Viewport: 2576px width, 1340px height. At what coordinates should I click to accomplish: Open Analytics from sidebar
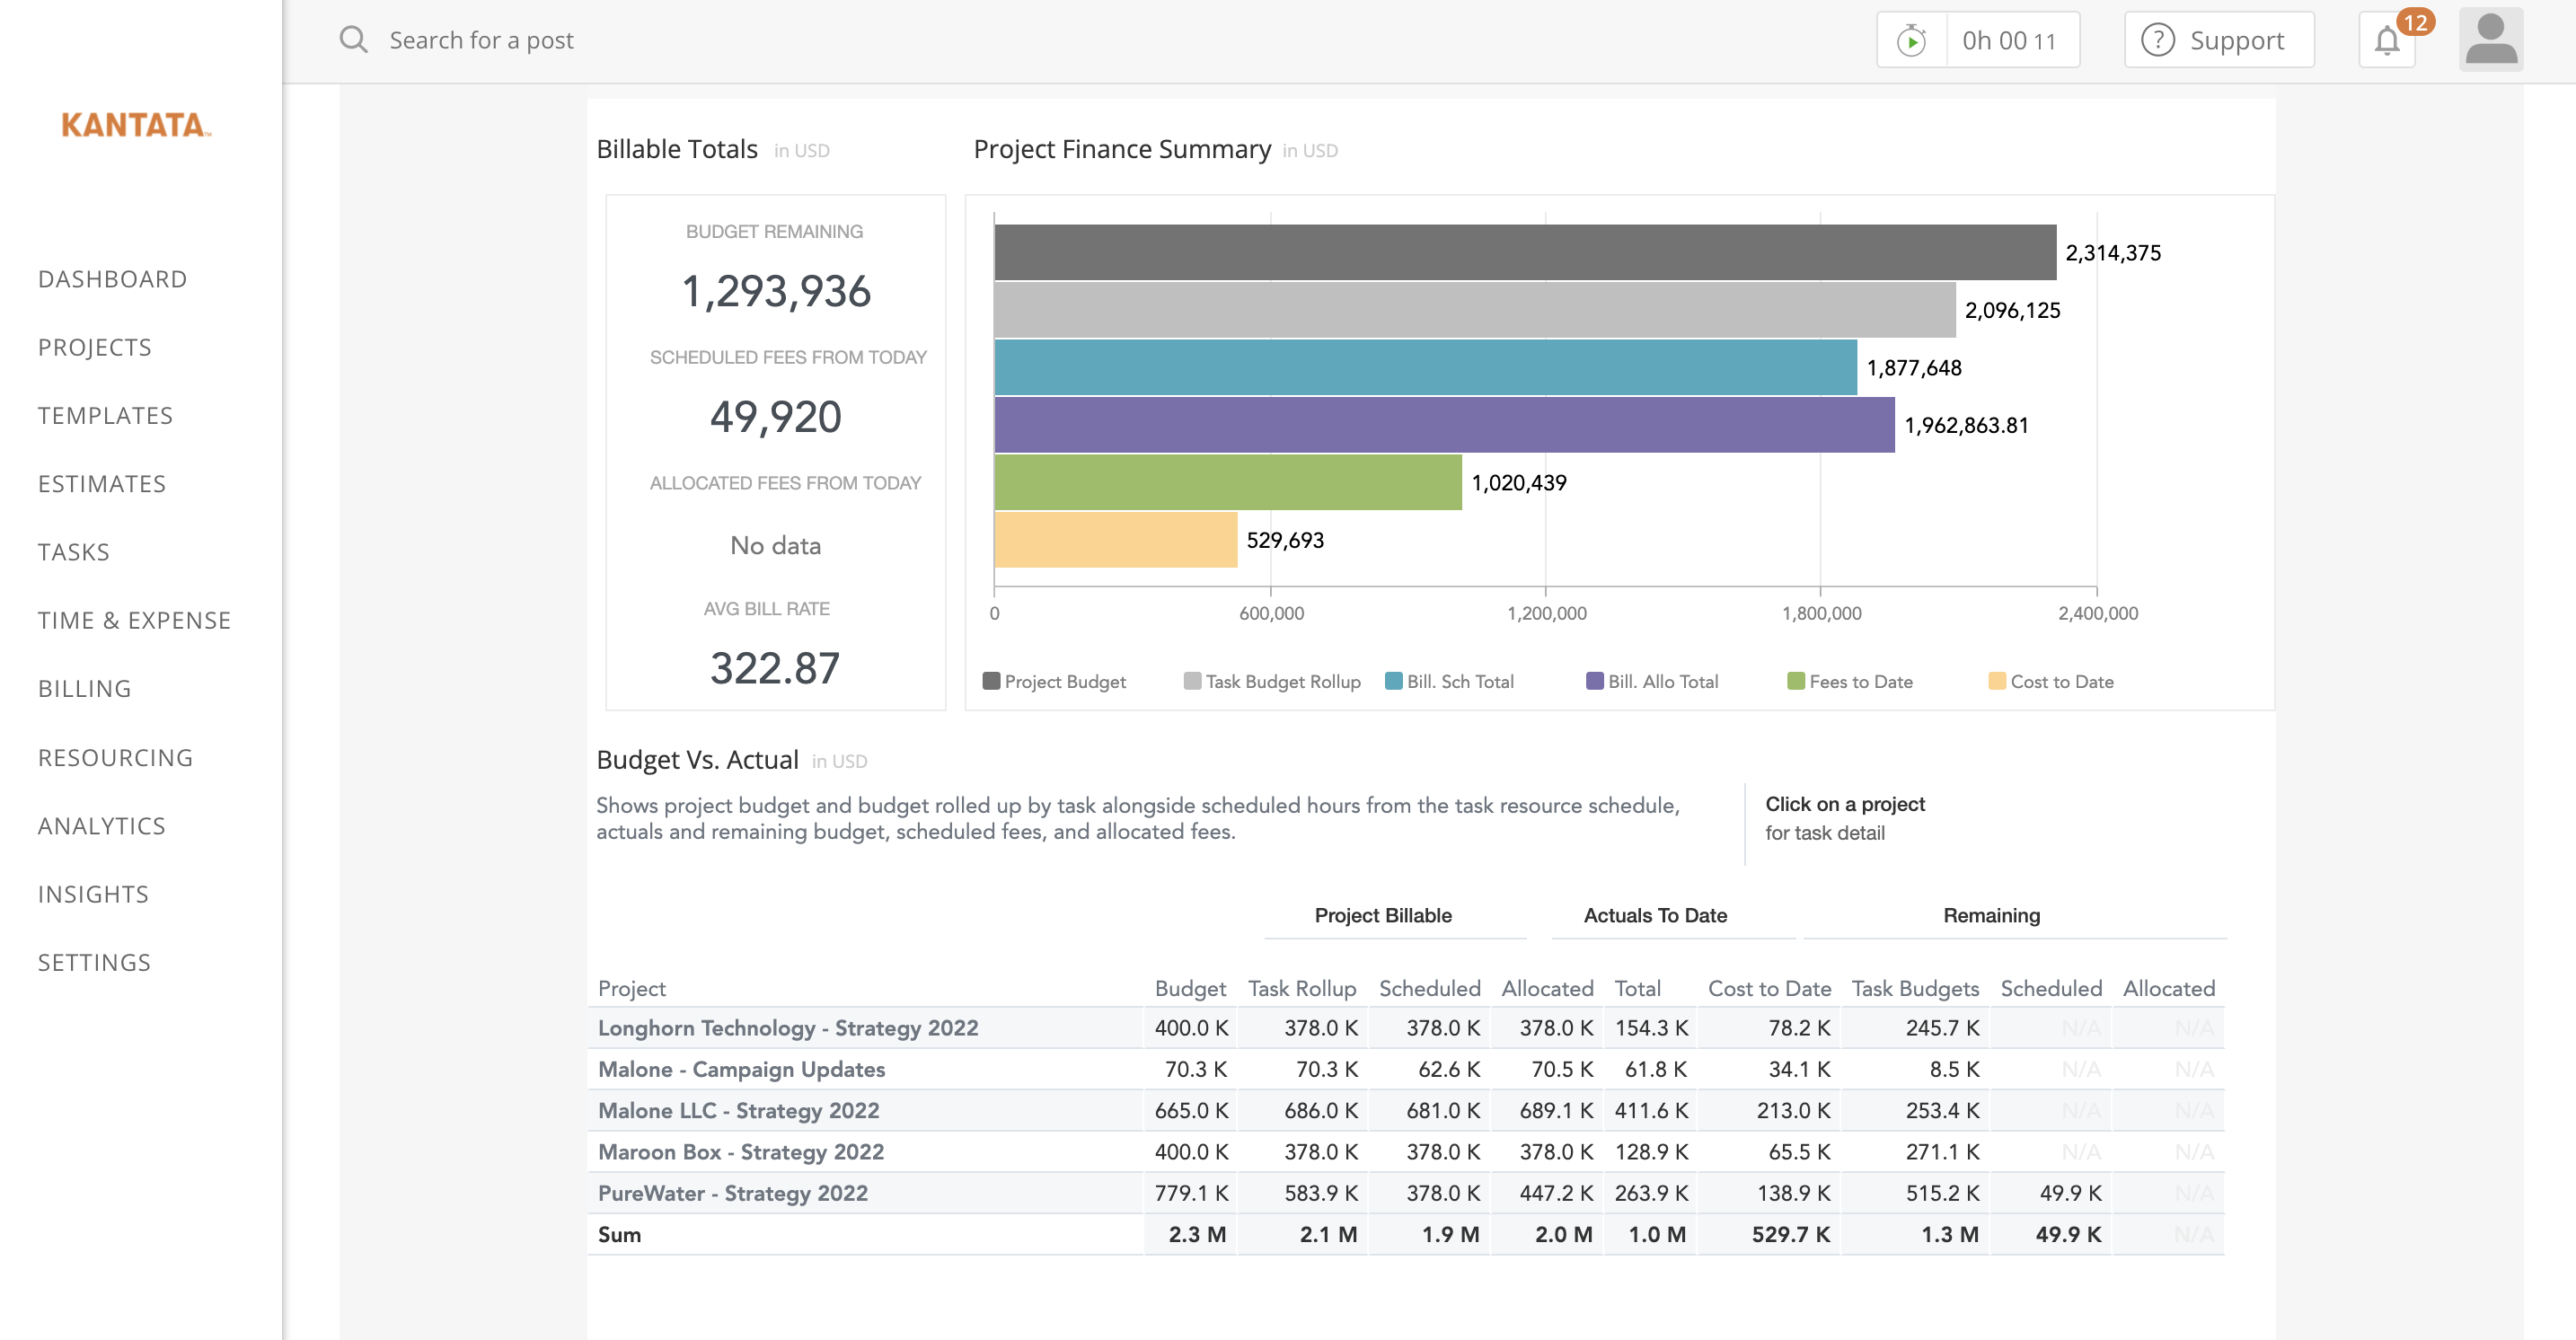101,826
